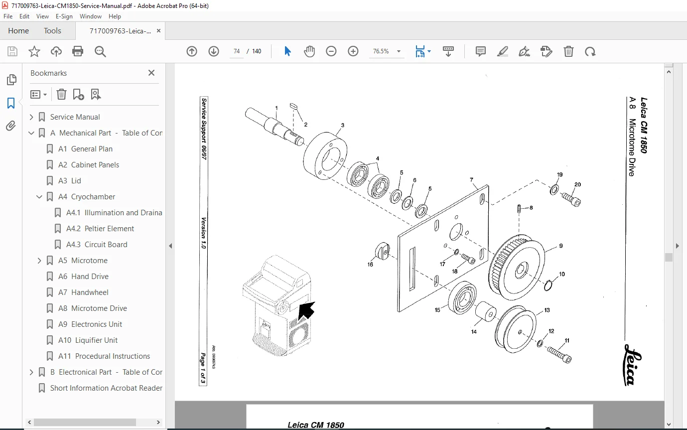Collapse the A4 Cryochamber bookmark
The height and width of the screenshot is (430, 687).
(x=39, y=197)
